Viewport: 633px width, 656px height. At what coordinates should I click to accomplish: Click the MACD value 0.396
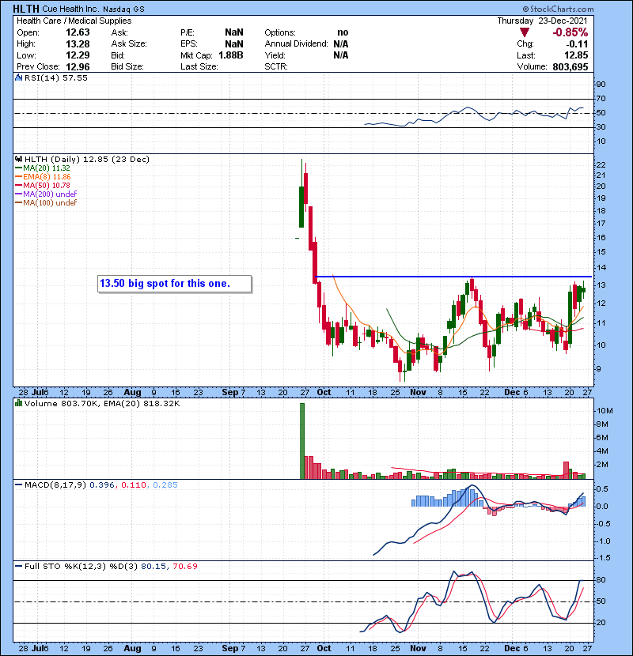point(102,485)
